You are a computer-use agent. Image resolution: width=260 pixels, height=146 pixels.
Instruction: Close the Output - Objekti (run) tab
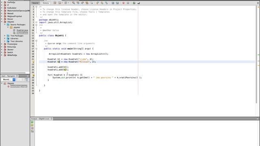(52, 119)
